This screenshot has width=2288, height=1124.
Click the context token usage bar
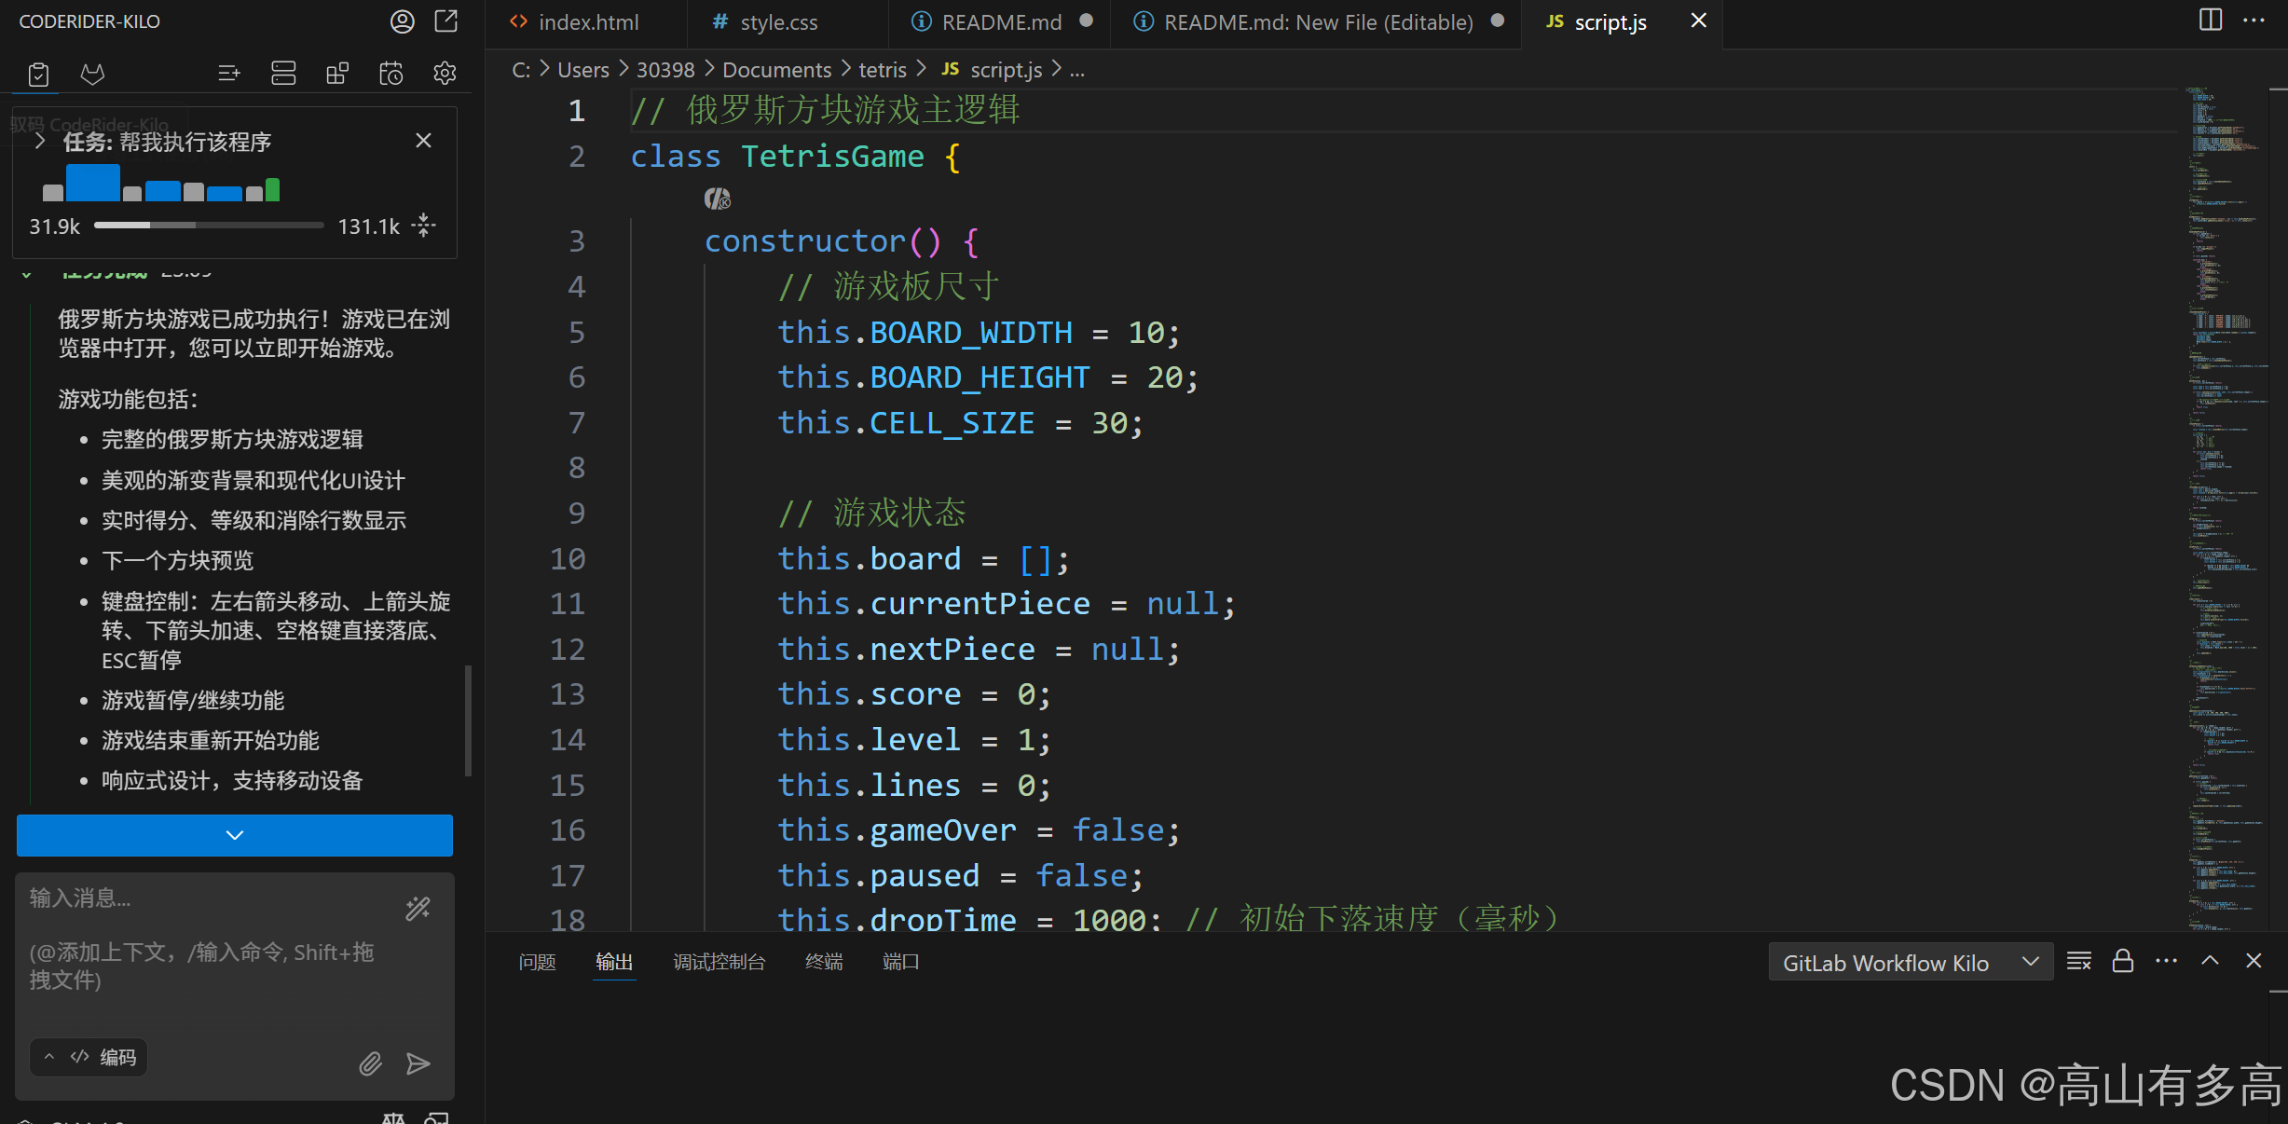[209, 226]
